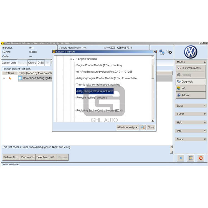Expand the Data panel
This screenshot has height=208, width=208.
(x=205, y=106)
